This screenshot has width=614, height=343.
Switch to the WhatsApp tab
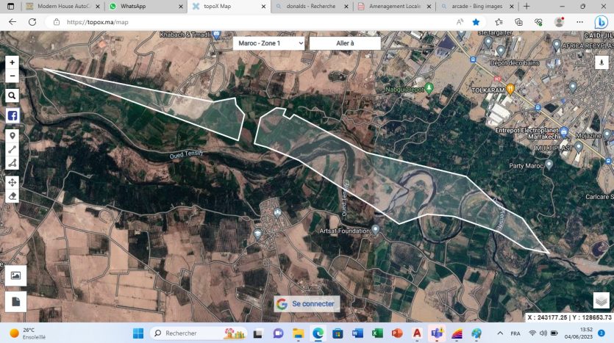(x=146, y=7)
